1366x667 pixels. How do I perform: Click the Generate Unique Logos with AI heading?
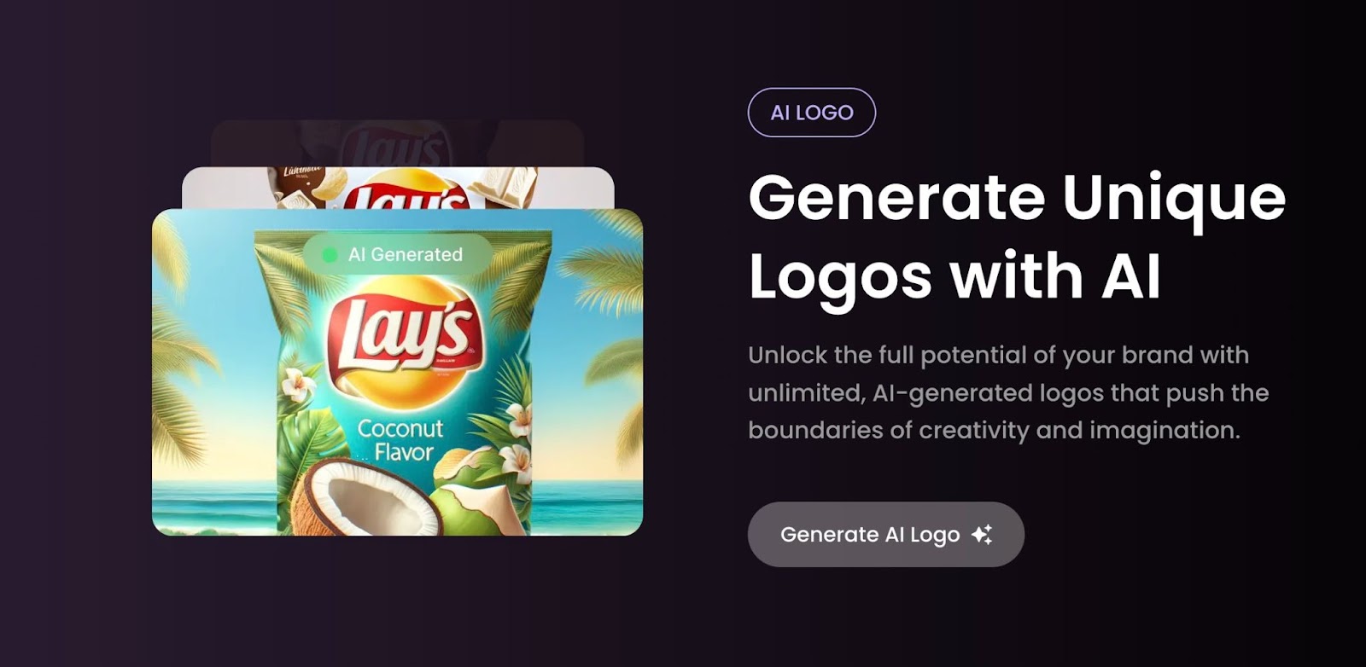pyautogui.click(x=1017, y=236)
